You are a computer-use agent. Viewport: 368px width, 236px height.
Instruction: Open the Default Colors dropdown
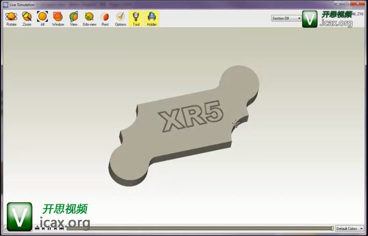point(350,229)
